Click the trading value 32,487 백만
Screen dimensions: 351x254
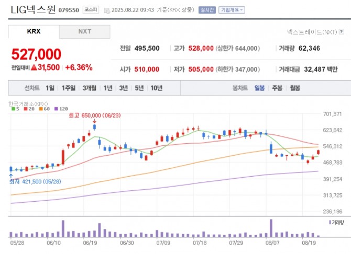point(321,70)
